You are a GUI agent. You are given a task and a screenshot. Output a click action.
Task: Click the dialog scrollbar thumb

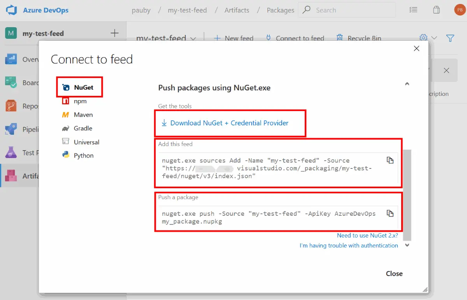point(407,195)
